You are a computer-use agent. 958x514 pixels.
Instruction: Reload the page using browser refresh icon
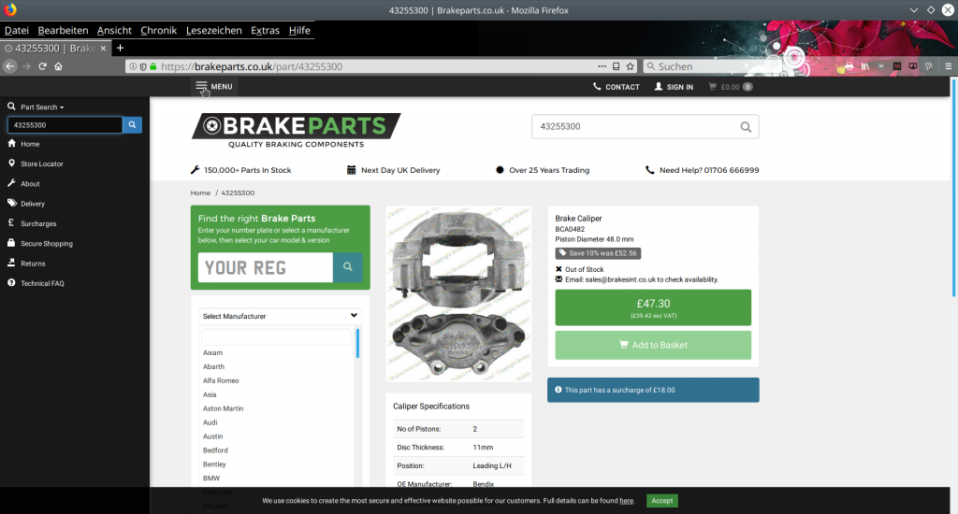(43, 66)
